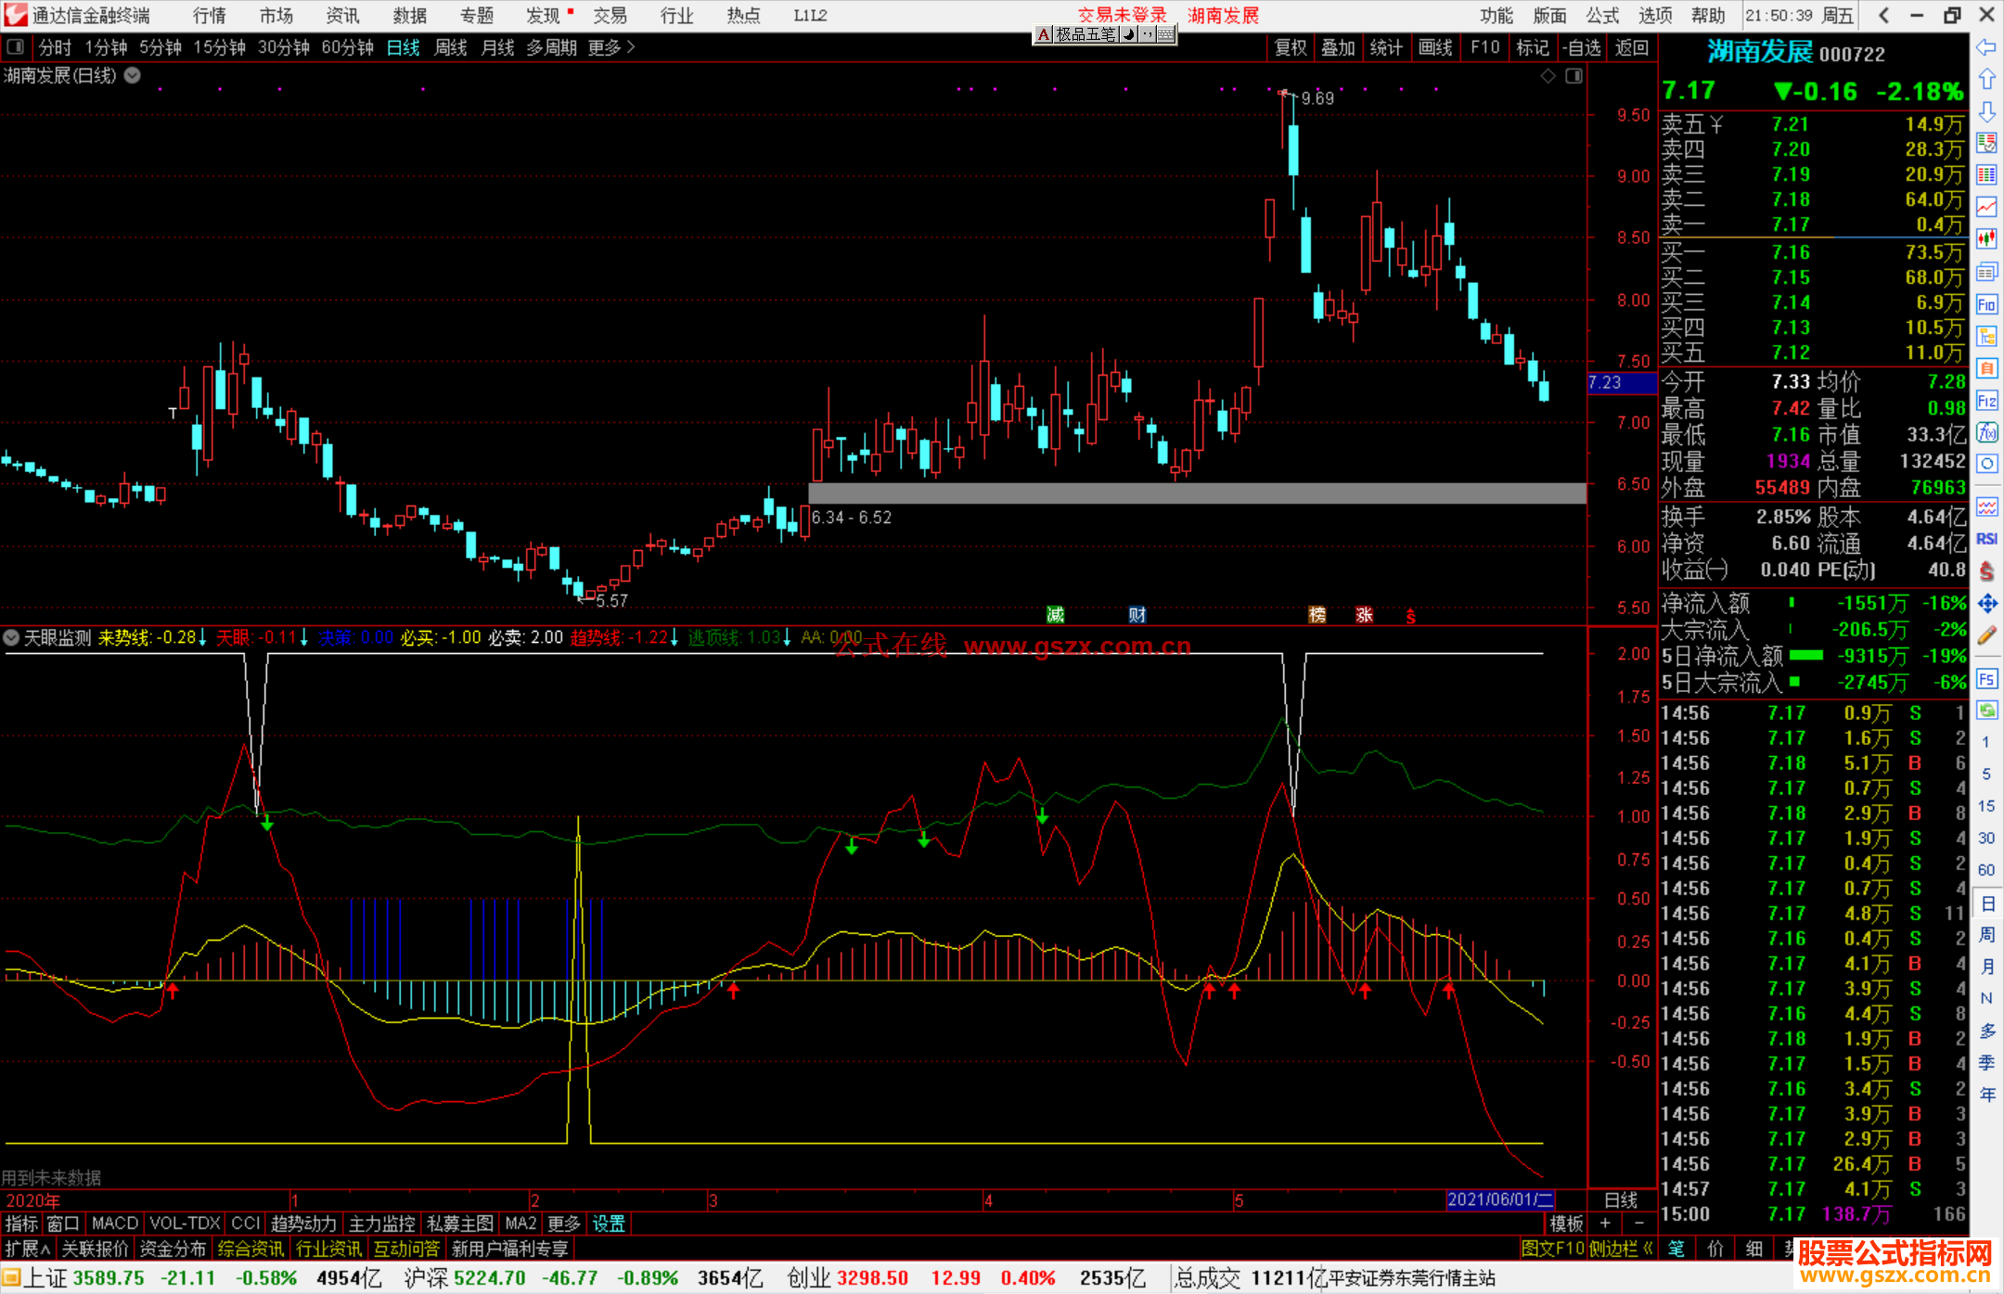Screen dimensions: 2004x1294
Task: Click the 设置 settings button in indicator bar
Action: [x=609, y=1224]
